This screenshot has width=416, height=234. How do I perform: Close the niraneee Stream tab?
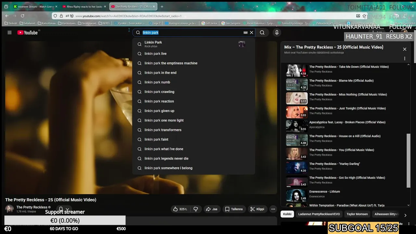pyautogui.click(x=56, y=6)
